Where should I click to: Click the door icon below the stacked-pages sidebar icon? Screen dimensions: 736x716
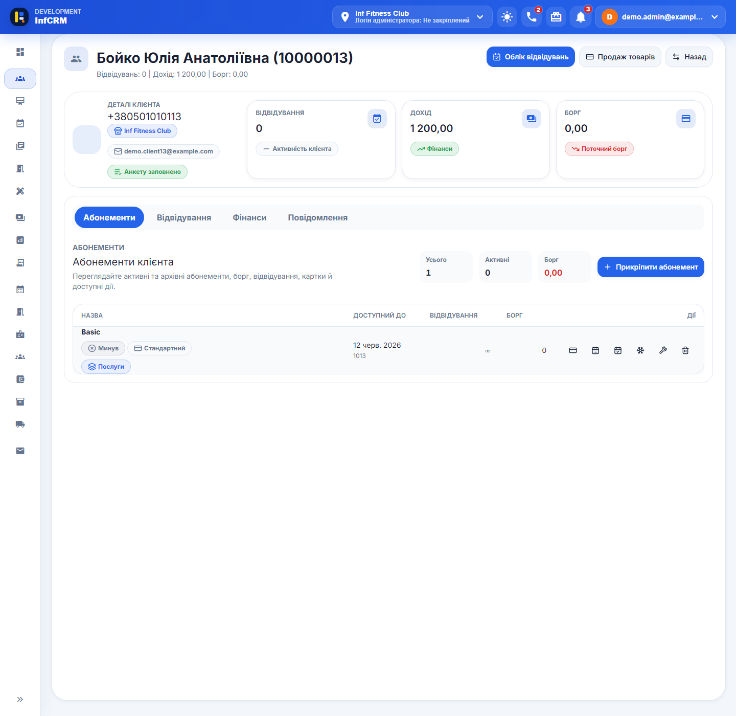click(x=20, y=168)
